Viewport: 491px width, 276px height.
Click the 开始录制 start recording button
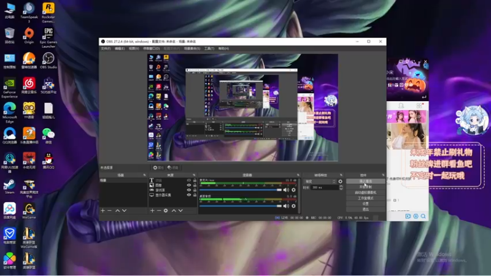[x=365, y=187]
